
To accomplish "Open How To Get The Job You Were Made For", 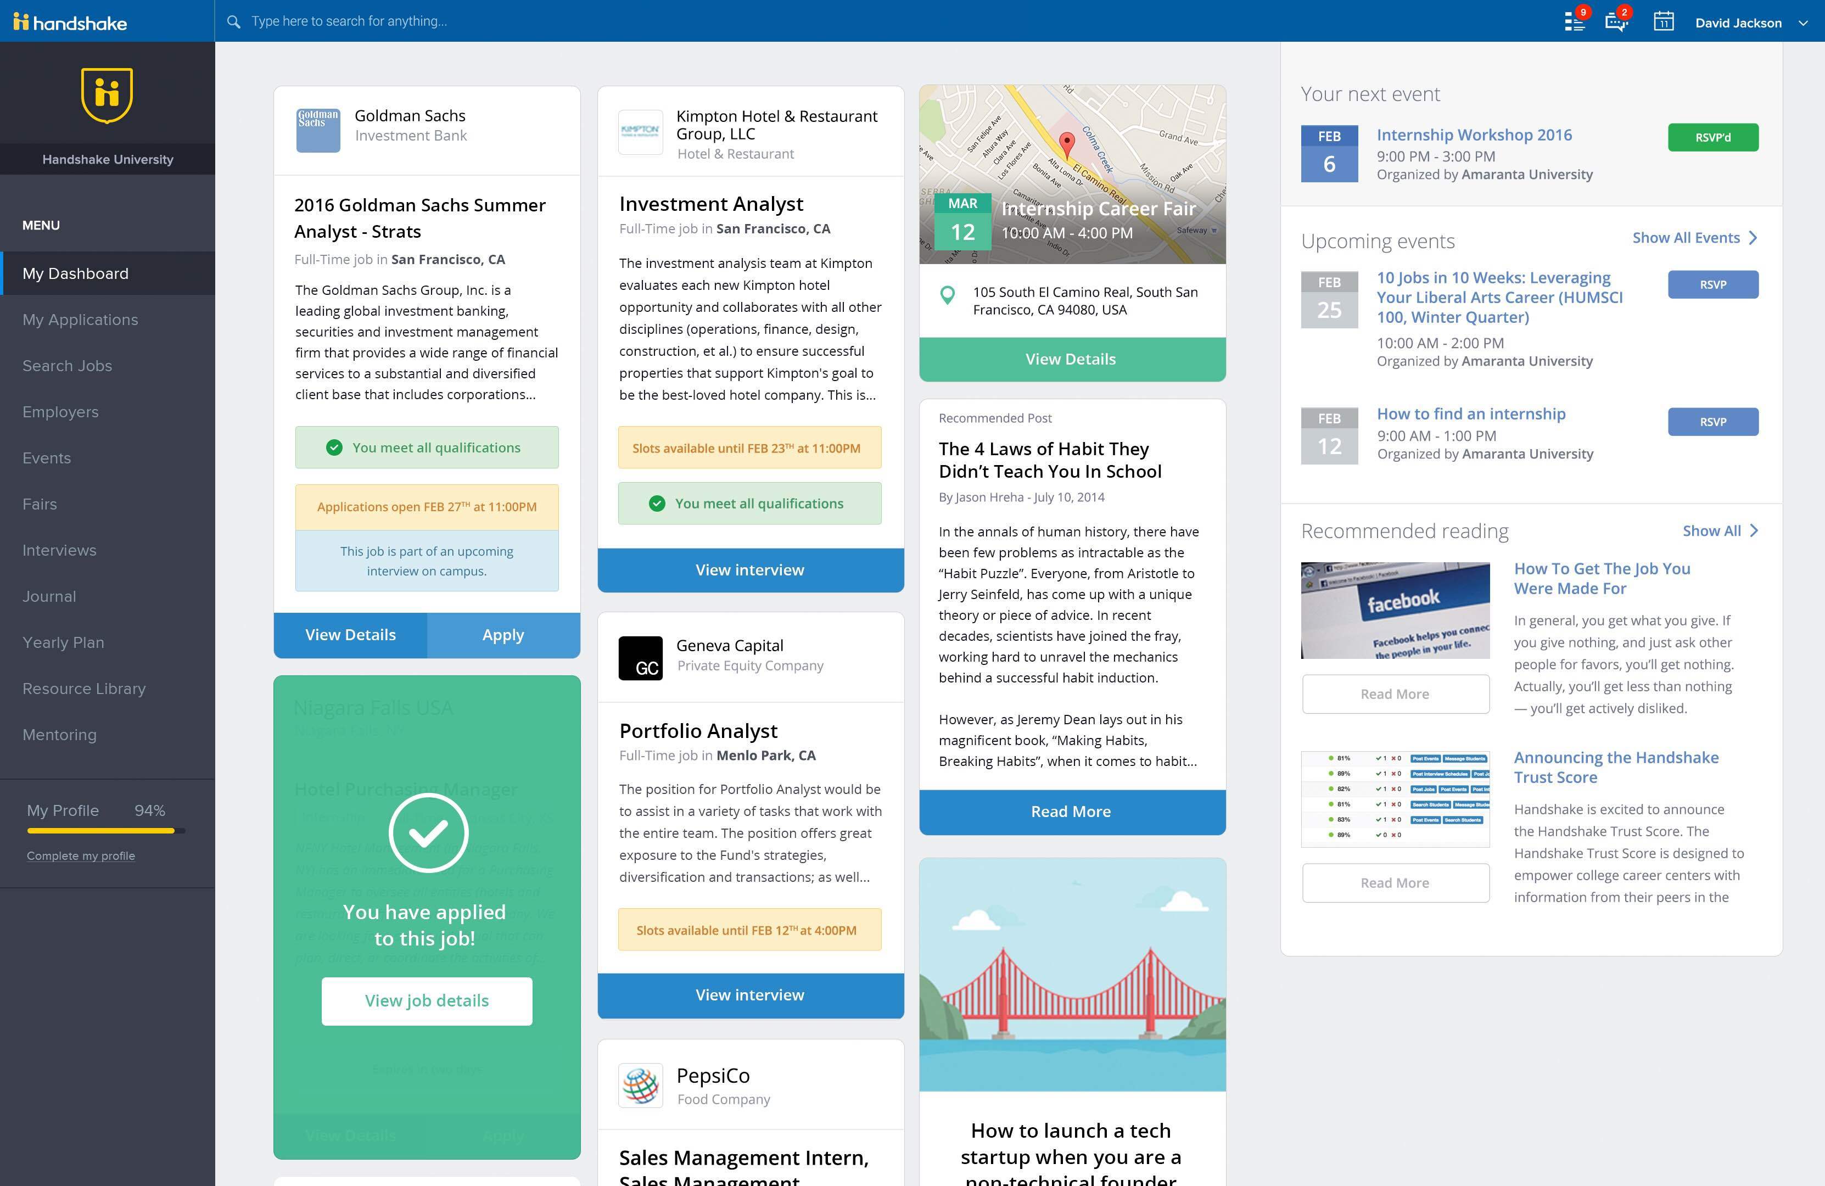I will (x=1602, y=578).
